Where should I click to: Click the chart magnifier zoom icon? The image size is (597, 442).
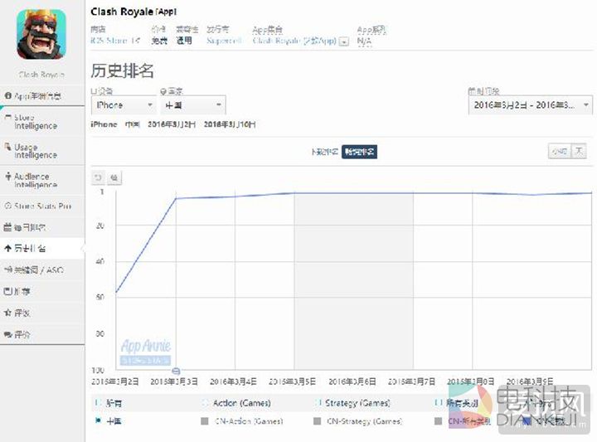[x=114, y=177]
